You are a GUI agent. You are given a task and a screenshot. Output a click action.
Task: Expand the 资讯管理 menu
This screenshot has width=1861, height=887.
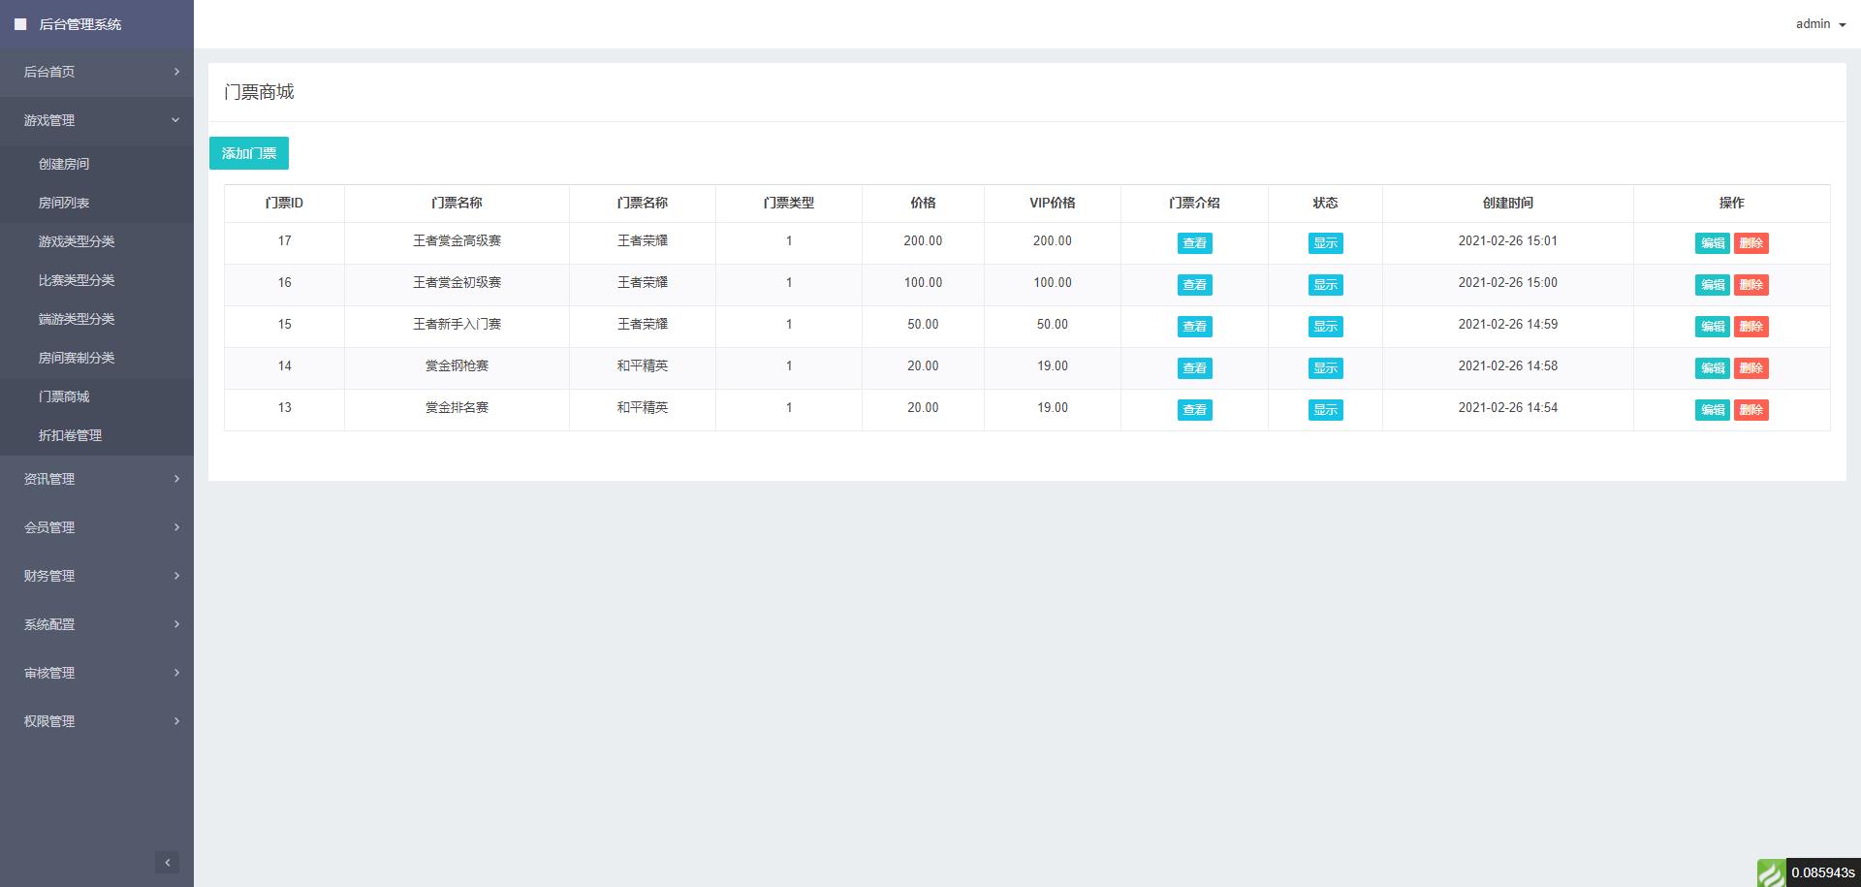point(97,479)
